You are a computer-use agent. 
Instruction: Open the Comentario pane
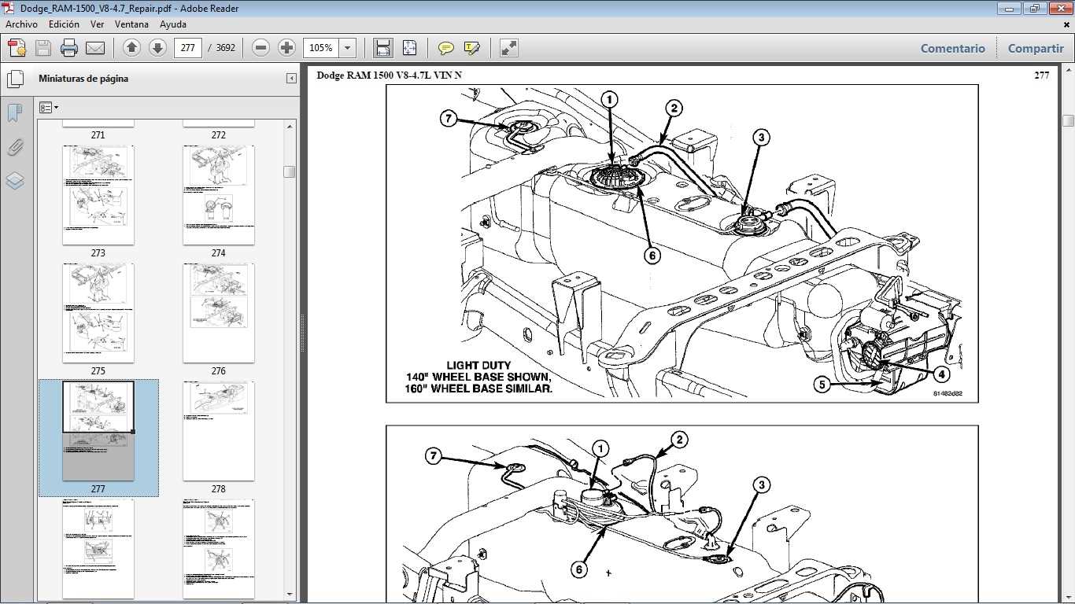click(952, 48)
